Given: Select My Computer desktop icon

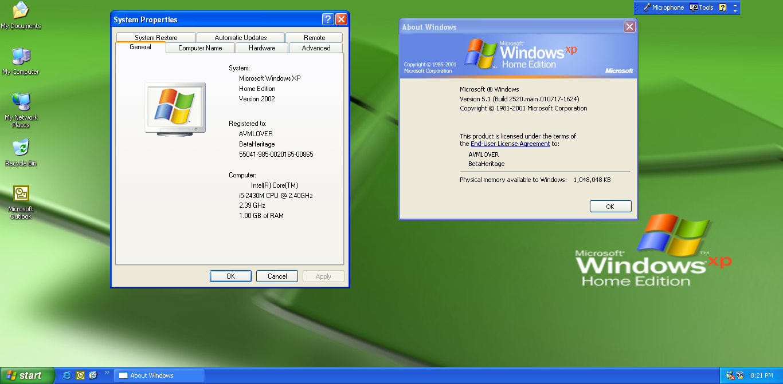Looking at the screenshot, I should [x=21, y=61].
